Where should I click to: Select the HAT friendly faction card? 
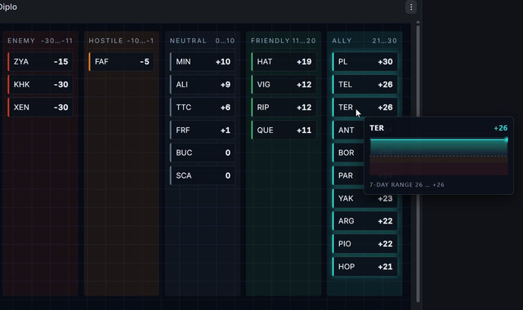(x=284, y=62)
